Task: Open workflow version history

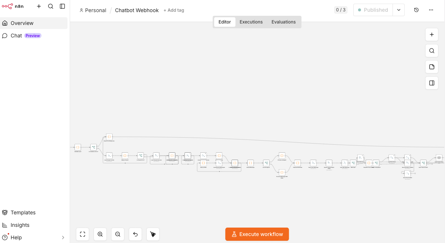Action: [416, 10]
